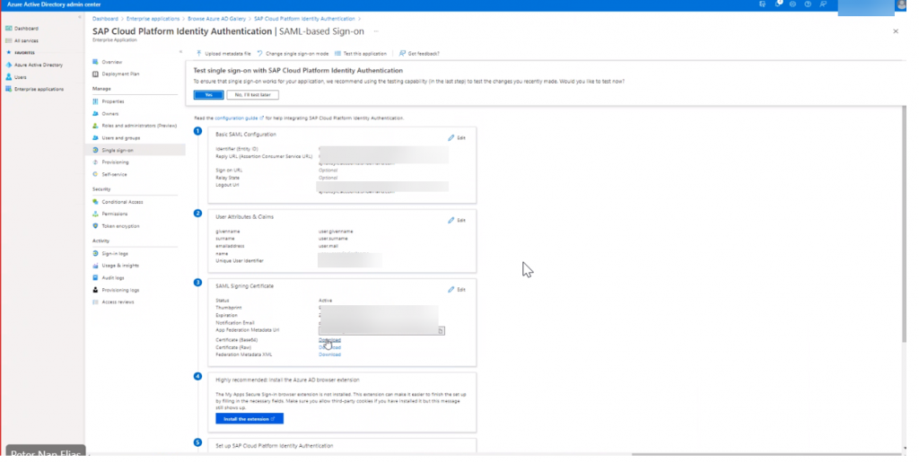Select the Single sign-on menu item
This screenshot has height=463, width=919.
[x=136, y=150]
